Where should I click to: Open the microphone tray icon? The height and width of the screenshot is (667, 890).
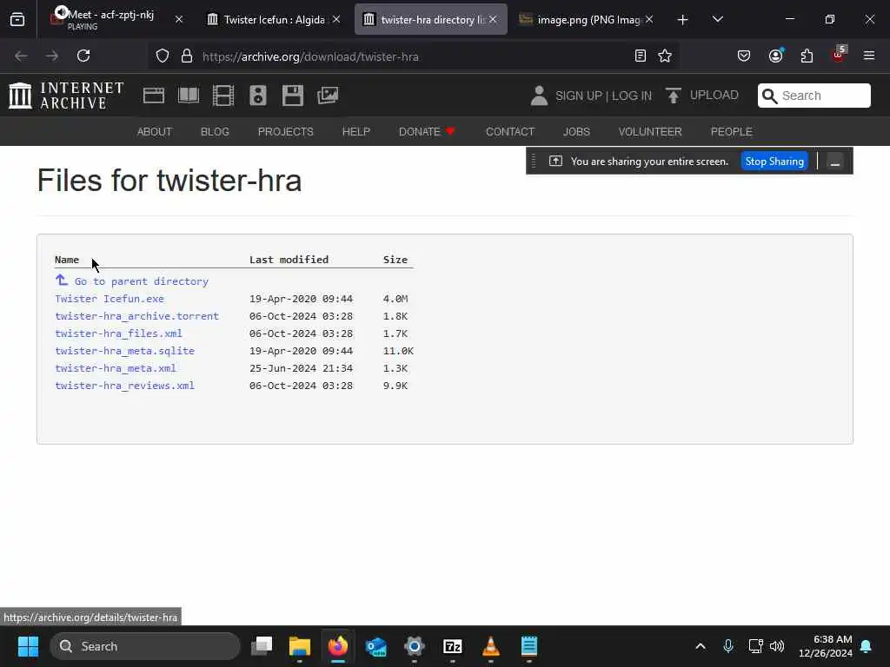coord(728,646)
